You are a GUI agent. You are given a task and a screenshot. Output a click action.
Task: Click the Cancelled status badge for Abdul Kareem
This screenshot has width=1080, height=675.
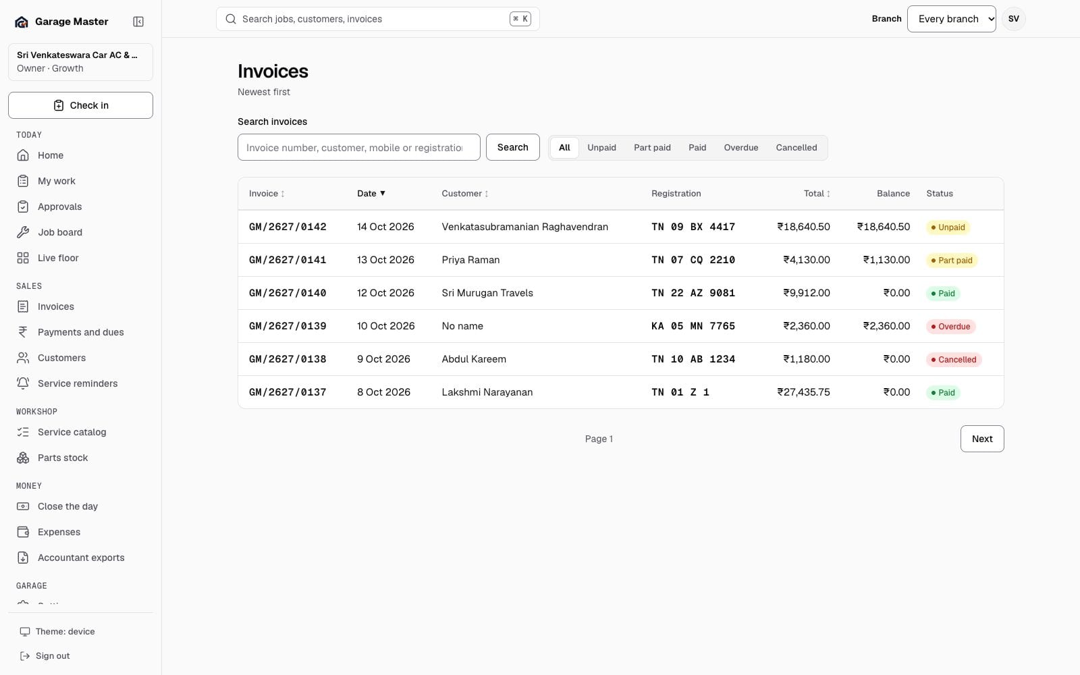(953, 360)
